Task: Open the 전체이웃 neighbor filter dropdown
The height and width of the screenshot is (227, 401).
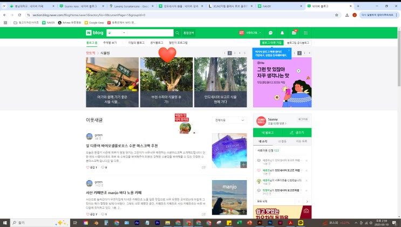Action: 229,120
